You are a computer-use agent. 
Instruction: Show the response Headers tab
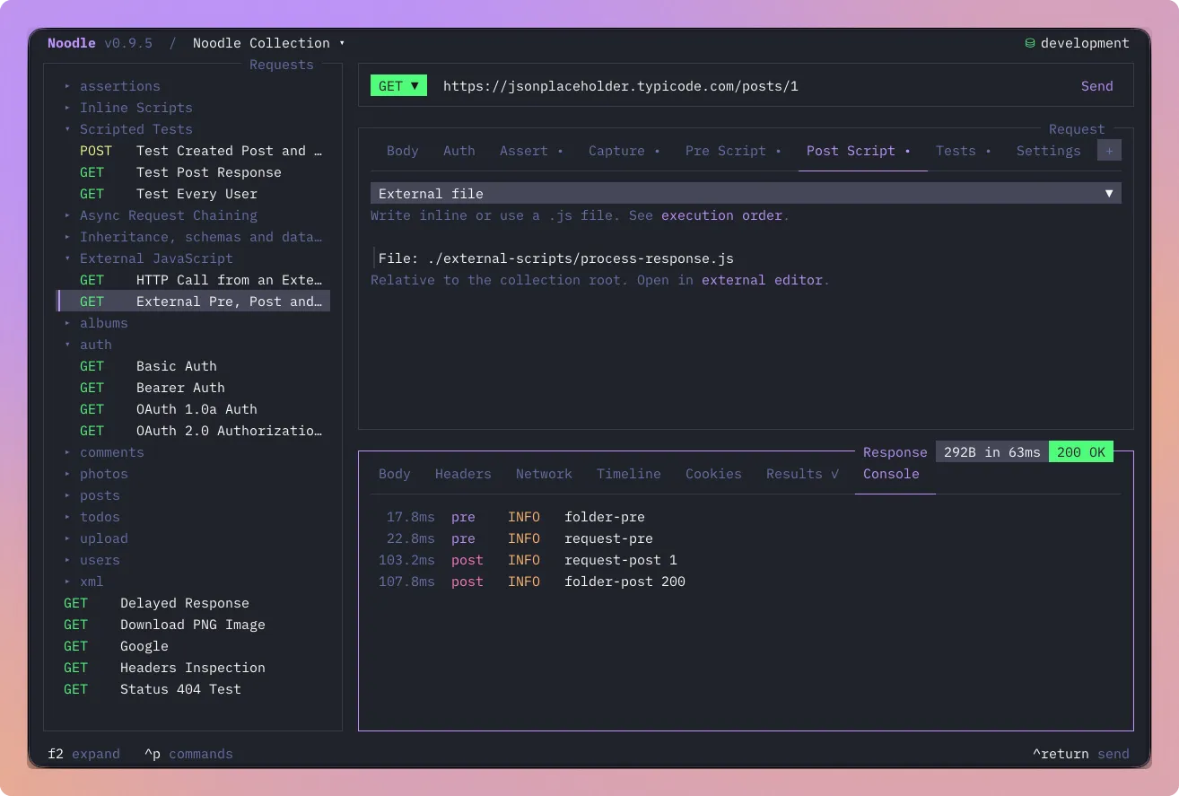pyautogui.click(x=463, y=474)
